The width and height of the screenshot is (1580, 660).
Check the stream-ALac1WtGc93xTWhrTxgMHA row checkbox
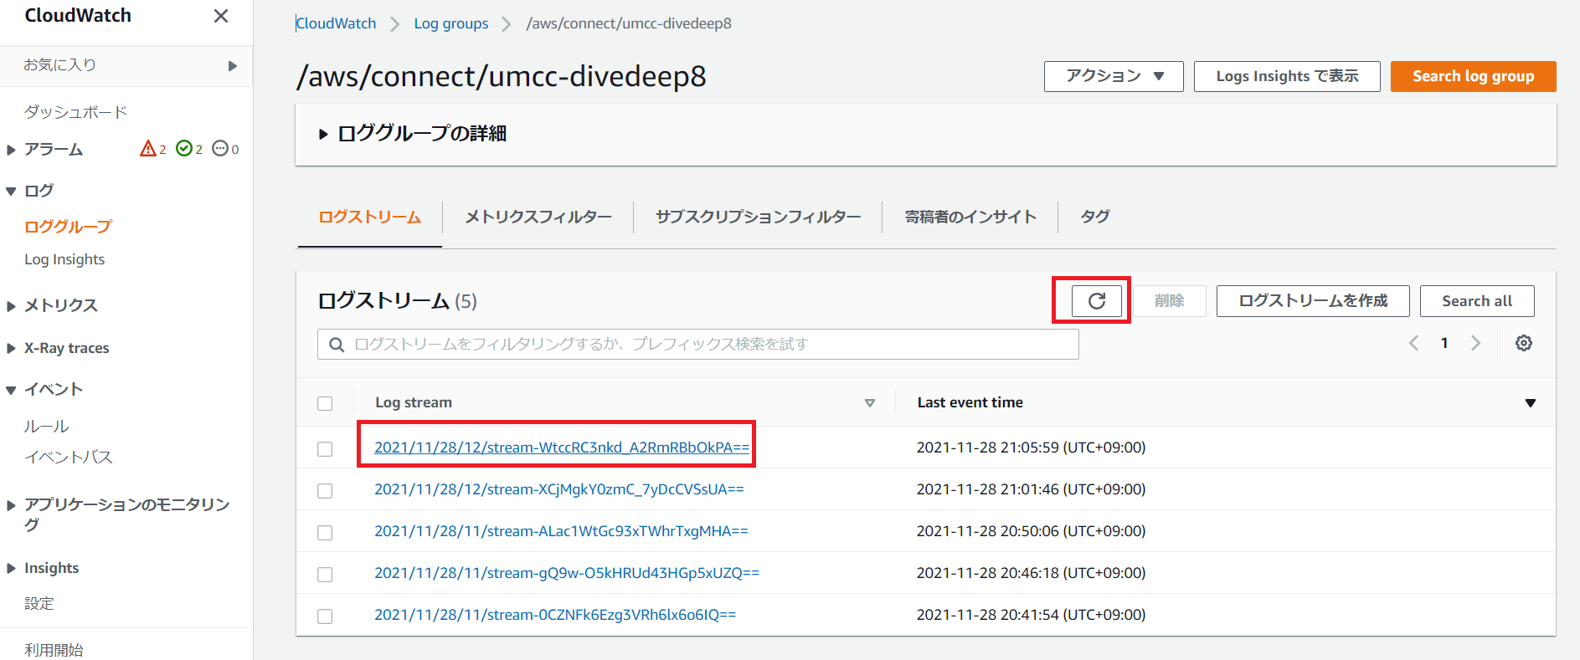click(325, 533)
